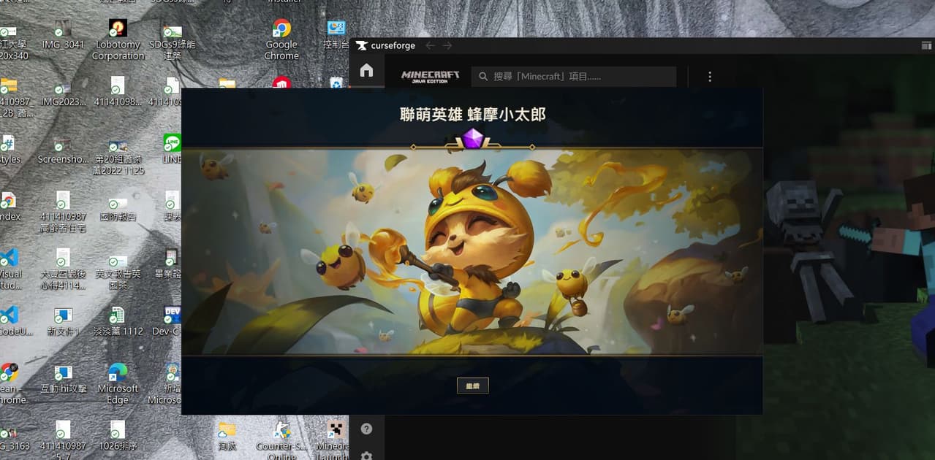
Task: Click the bee Teemo splash artwork
Action: click(472, 252)
